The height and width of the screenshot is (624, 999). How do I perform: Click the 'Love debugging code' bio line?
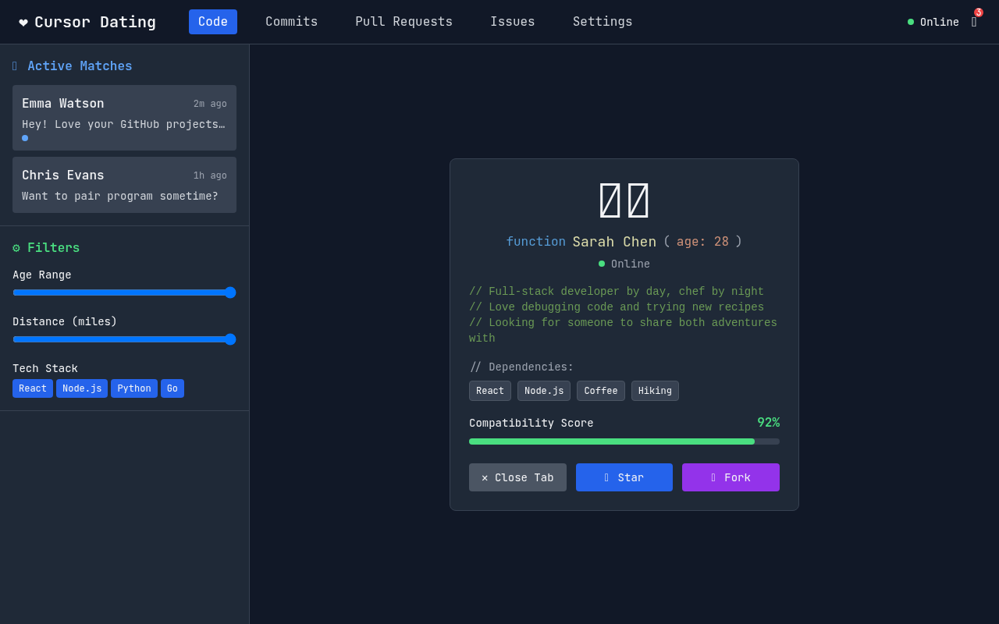(617, 307)
